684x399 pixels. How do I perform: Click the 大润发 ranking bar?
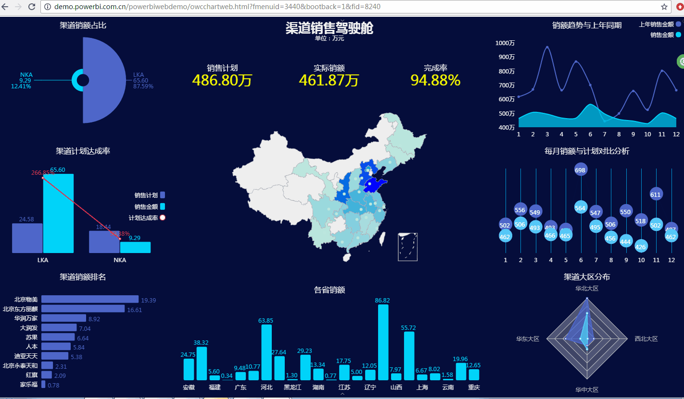click(59, 328)
